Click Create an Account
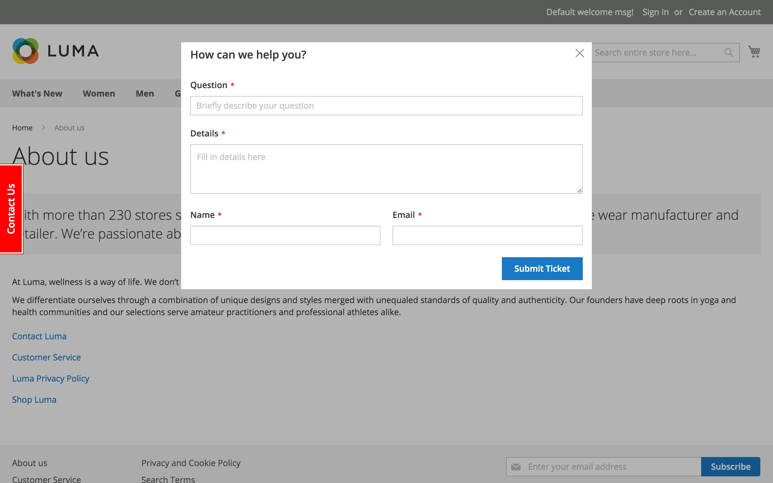The width and height of the screenshot is (773, 483). [725, 12]
